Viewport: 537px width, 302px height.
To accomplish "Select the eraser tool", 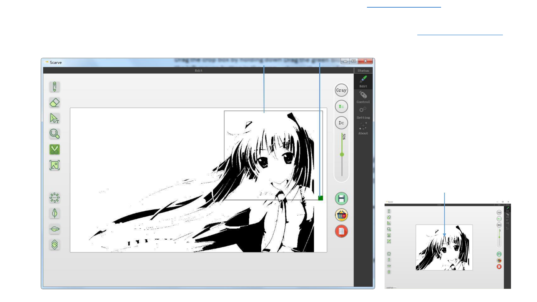I will click(55, 103).
